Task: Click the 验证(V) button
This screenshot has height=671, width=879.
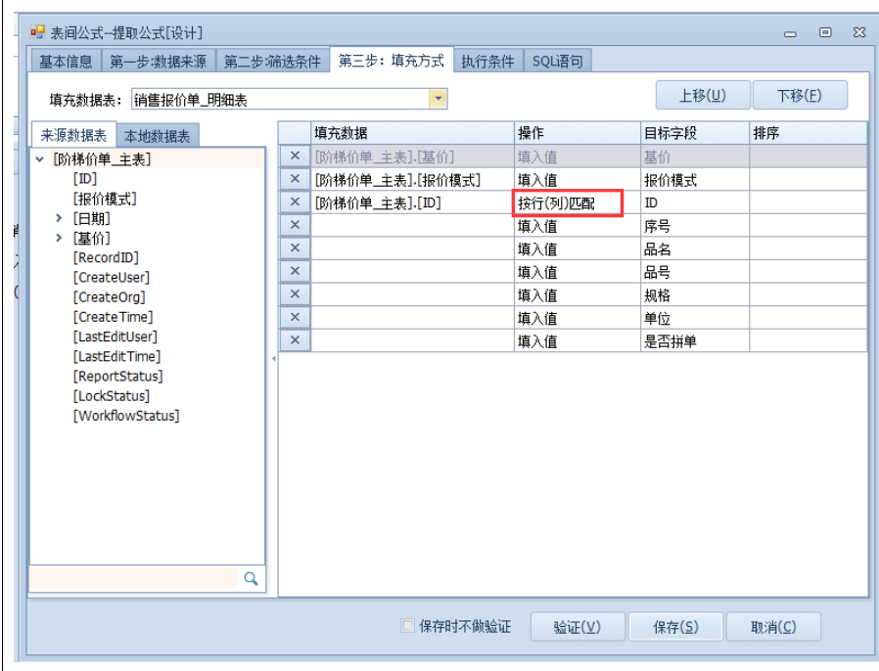Action: coord(577,627)
